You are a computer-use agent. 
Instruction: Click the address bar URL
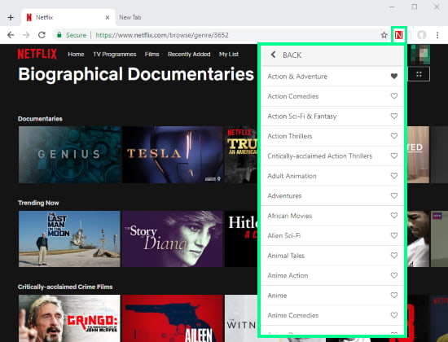(162, 35)
